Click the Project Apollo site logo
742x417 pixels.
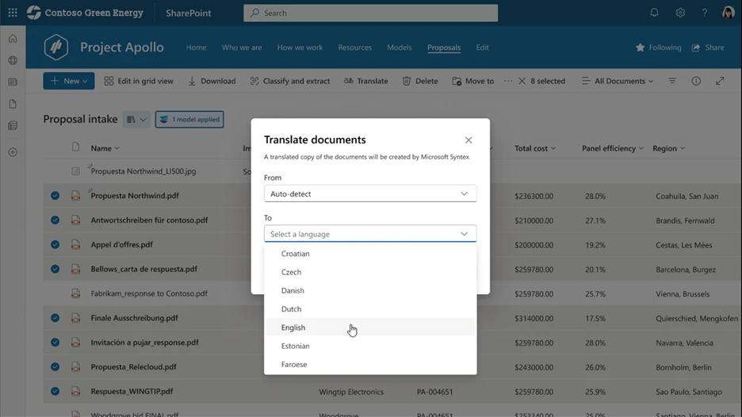click(55, 48)
